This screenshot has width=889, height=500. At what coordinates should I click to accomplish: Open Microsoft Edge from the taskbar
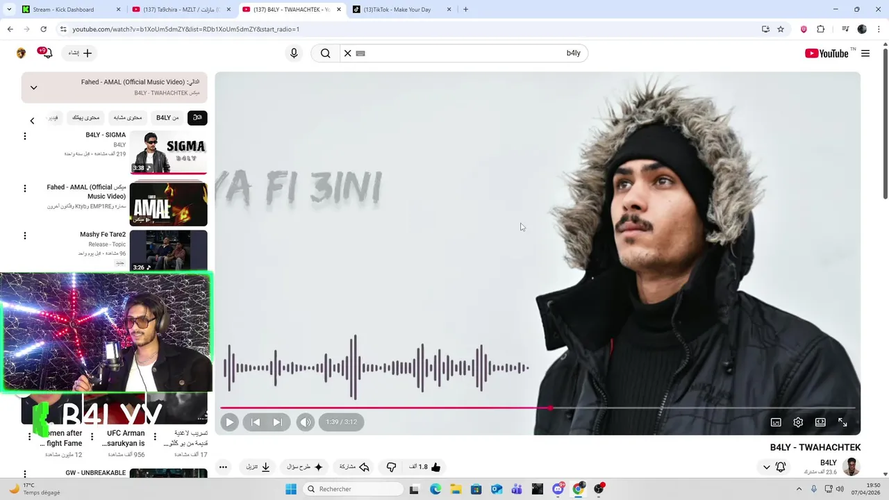[x=435, y=489]
